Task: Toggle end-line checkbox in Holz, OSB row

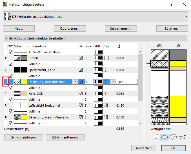Action: pos(81,94)
